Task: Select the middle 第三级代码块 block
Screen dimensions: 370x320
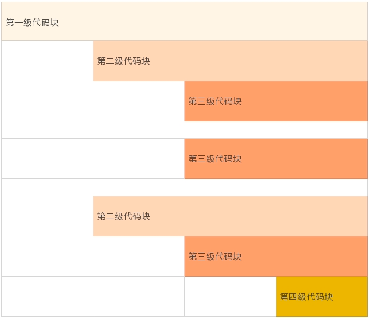Action: 276,158
